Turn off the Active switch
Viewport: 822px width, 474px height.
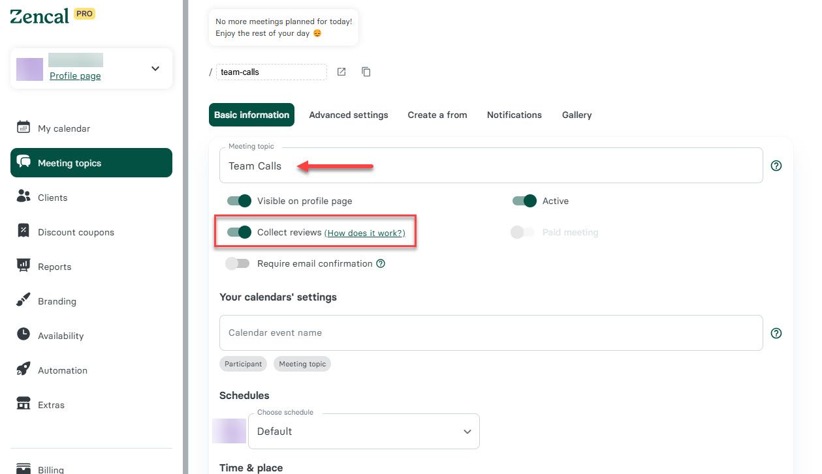pos(524,201)
